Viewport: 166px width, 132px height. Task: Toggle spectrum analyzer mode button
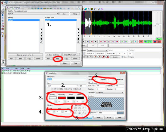(x=155, y=42)
